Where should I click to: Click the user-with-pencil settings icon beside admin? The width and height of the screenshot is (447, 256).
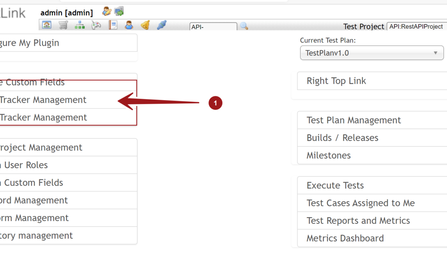[x=107, y=12]
